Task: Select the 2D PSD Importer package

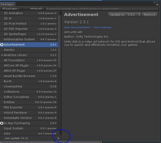Action: (x=29, y=29)
